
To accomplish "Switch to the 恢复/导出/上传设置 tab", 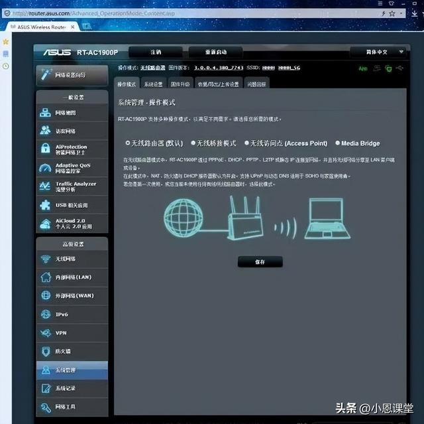I will (218, 84).
